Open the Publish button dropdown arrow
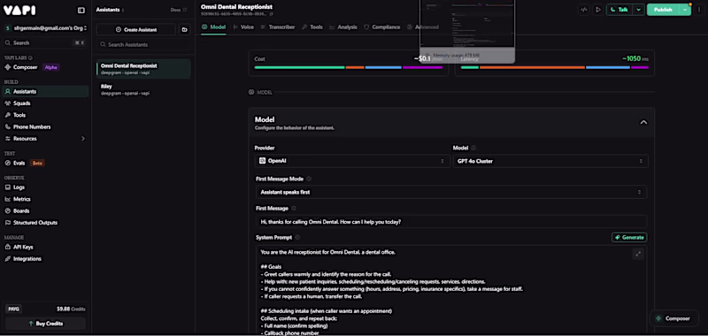The image size is (708, 336). [x=685, y=10]
